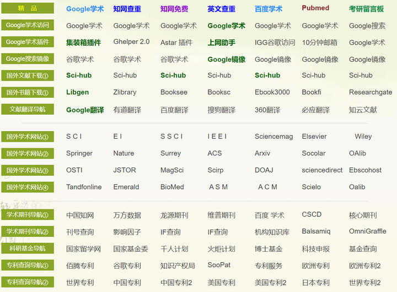397x292 pixels.
Task: Visit the Emerald link
Action: pos(126,187)
